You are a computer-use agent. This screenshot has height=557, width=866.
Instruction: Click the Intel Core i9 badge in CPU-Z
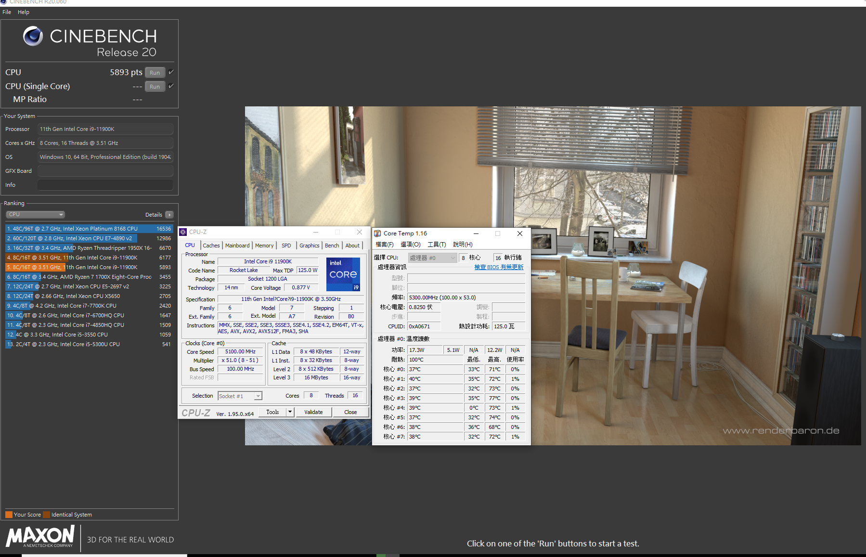coord(343,274)
